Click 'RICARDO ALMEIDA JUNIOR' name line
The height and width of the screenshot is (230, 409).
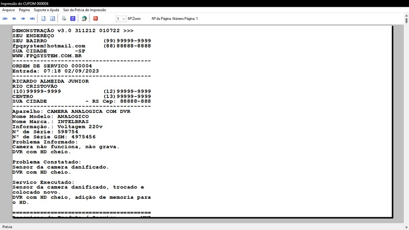[51, 81]
